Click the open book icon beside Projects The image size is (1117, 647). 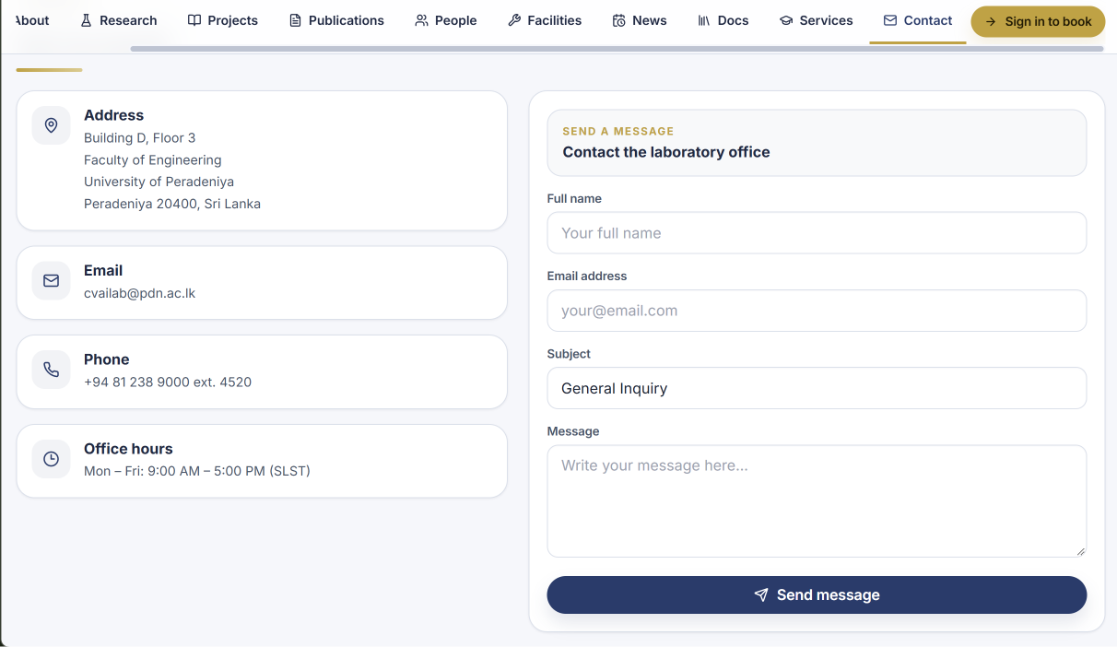pyautogui.click(x=194, y=20)
